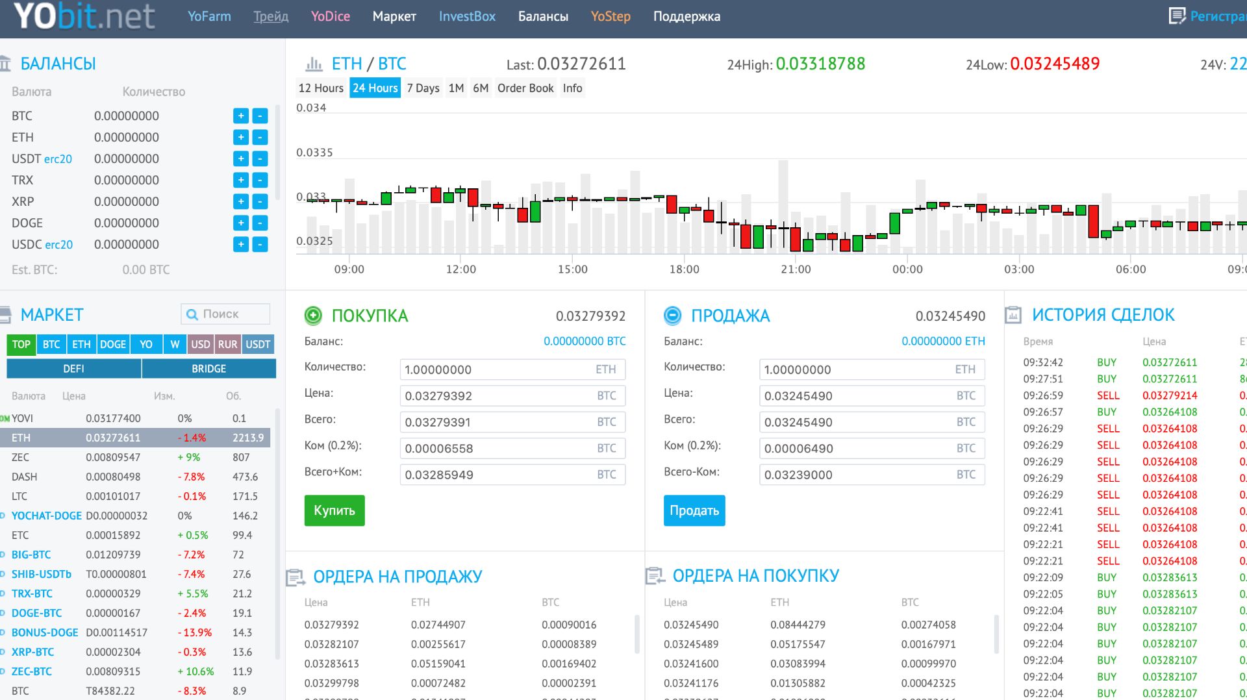This screenshot has width=1247, height=700.
Task: Click the green Купить button
Action: point(334,510)
